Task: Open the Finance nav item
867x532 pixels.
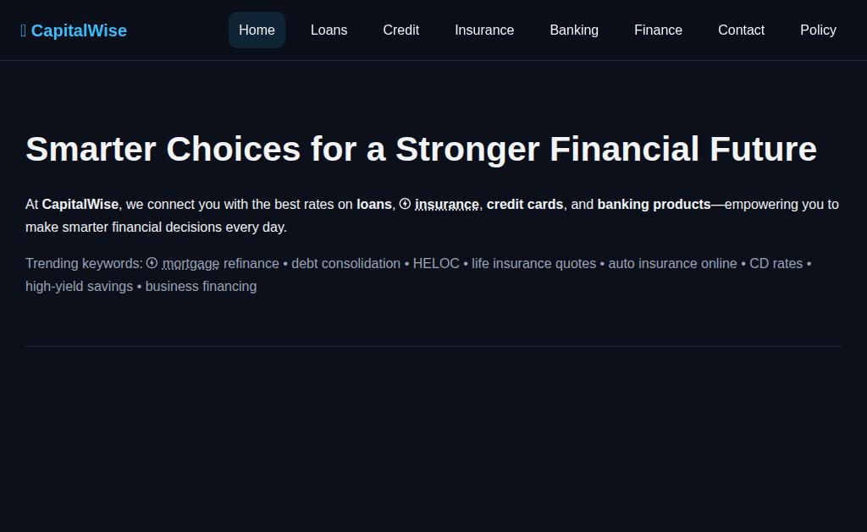Action: tap(658, 30)
